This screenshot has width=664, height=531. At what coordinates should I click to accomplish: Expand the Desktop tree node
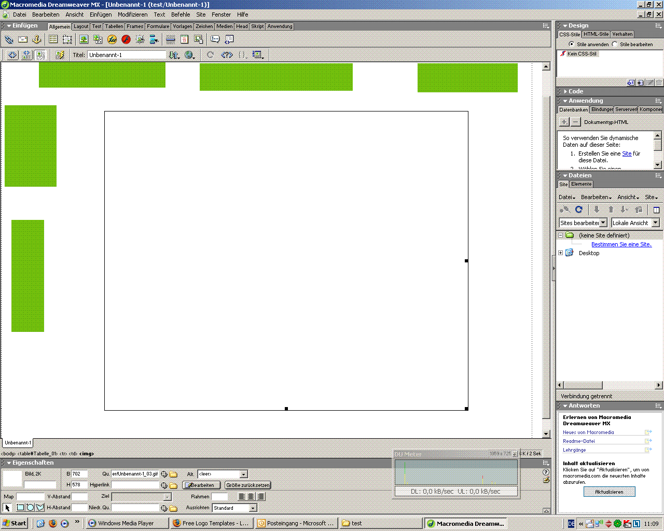[560, 253]
